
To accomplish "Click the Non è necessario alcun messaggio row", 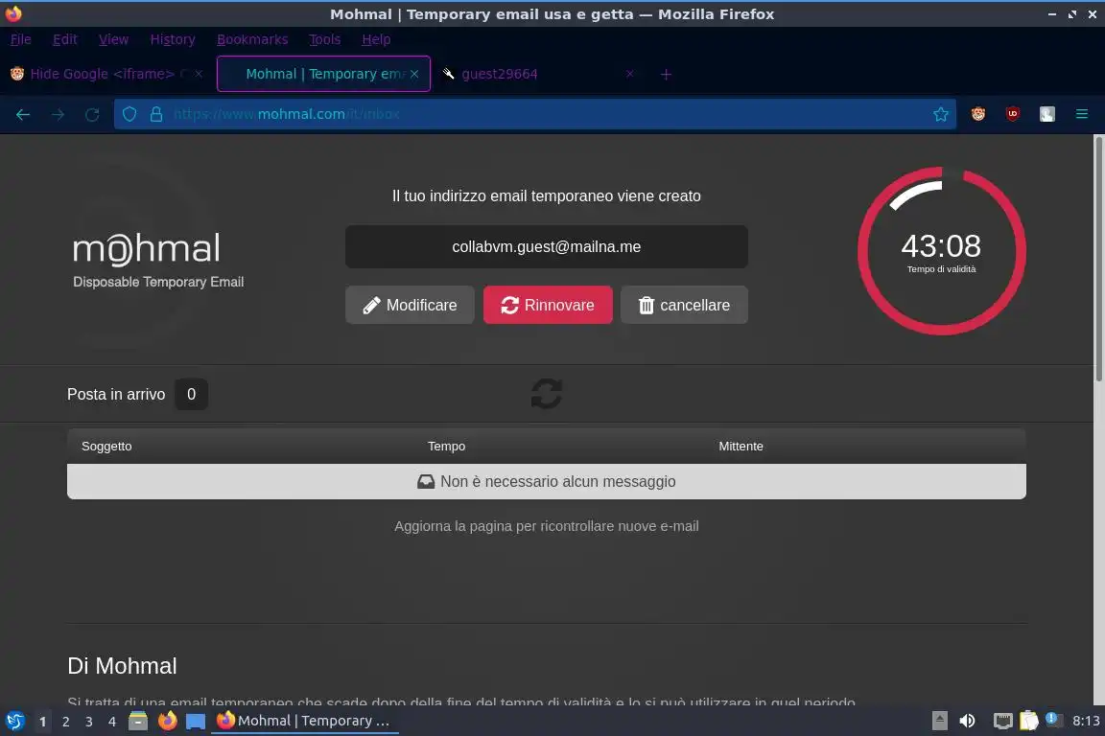I will 546,482.
